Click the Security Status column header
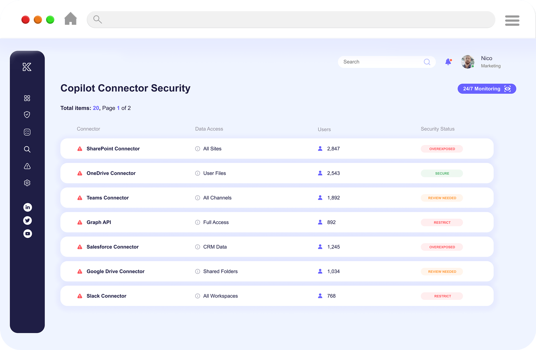Screen dimensions: 536x350 (437, 129)
